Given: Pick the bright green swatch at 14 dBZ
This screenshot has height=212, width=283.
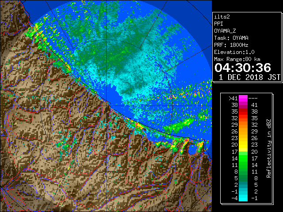Looking at the screenshot, I should pyautogui.click(x=243, y=158).
